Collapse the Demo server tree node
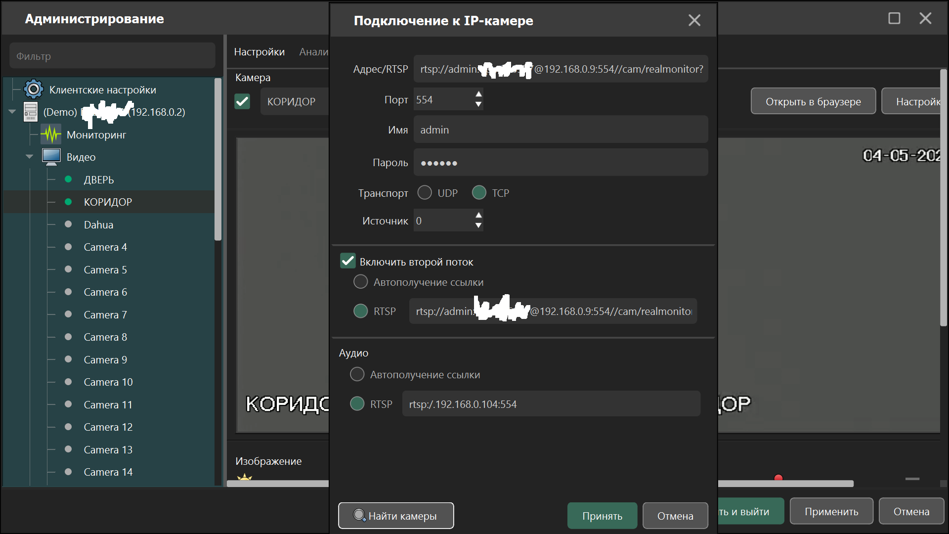Viewport: 949px width, 534px height. click(12, 112)
